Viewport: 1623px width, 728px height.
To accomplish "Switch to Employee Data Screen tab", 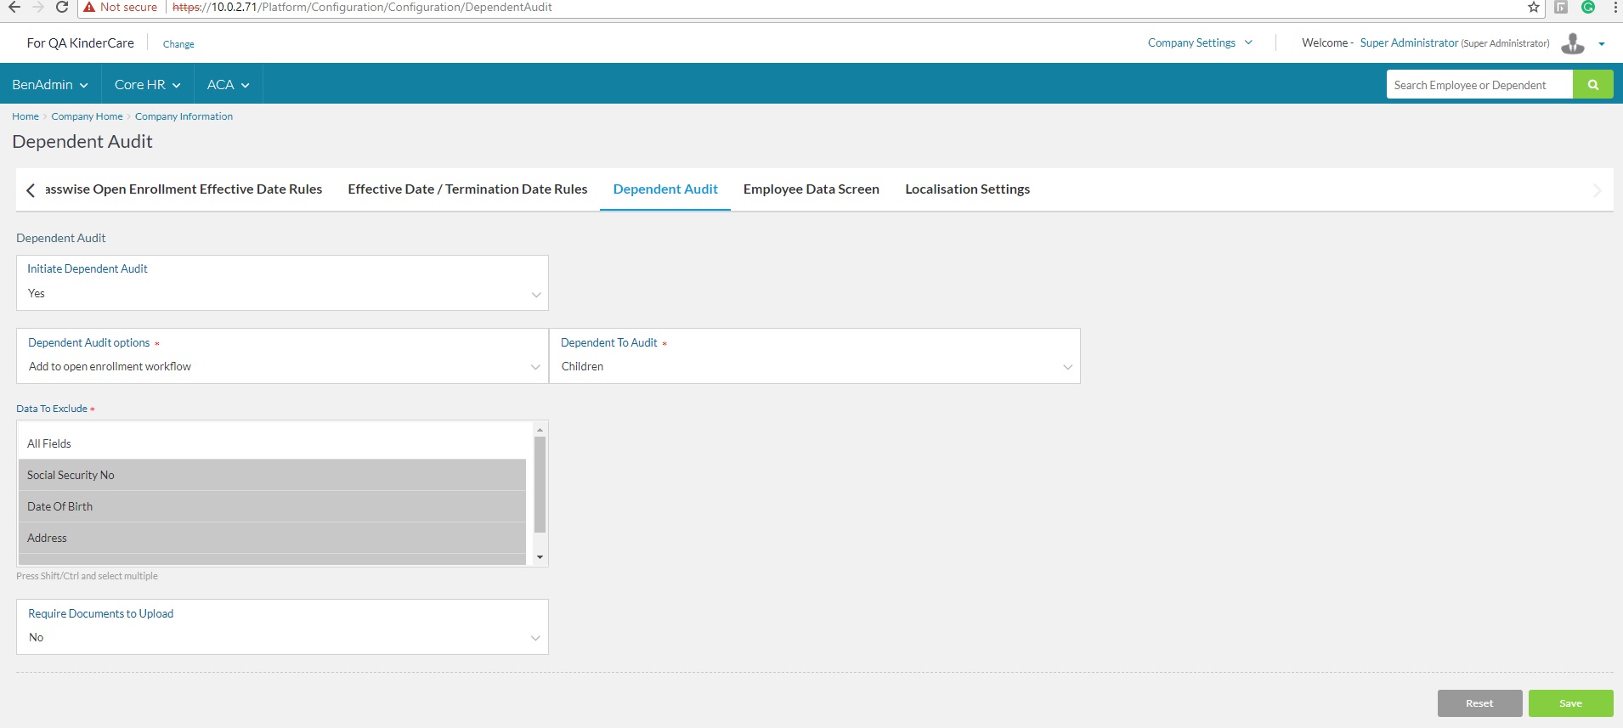I will point(811,189).
